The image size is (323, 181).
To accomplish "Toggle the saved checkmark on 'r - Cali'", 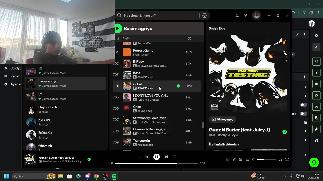I will pyautogui.click(x=178, y=86).
